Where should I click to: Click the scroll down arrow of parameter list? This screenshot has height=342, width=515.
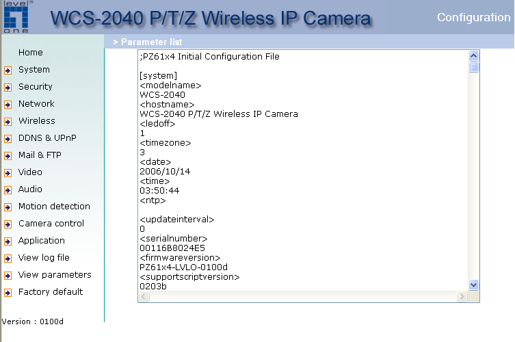(473, 285)
